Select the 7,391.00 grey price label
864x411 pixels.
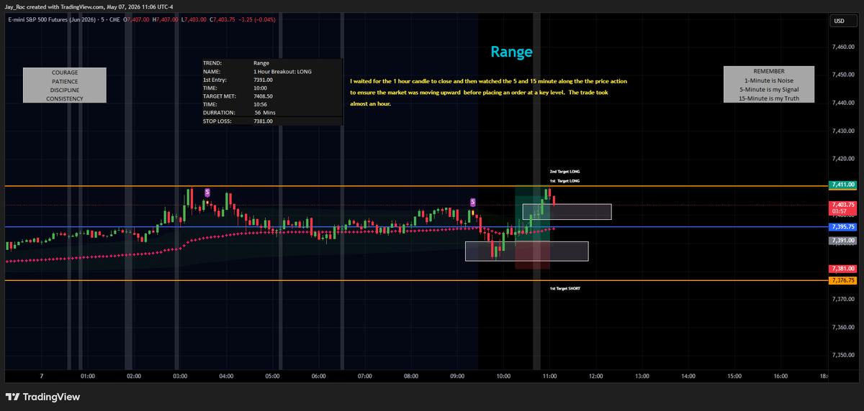tap(842, 240)
